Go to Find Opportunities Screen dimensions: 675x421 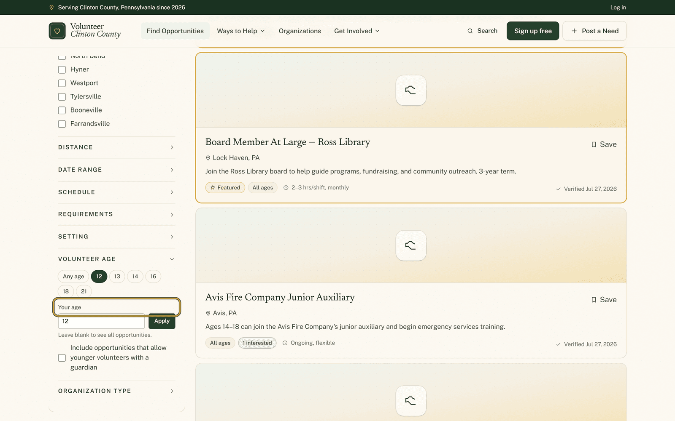coord(175,31)
